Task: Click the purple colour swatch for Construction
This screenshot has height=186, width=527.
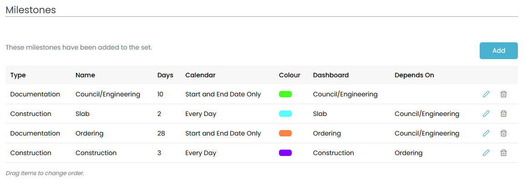Action: pyautogui.click(x=285, y=153)
